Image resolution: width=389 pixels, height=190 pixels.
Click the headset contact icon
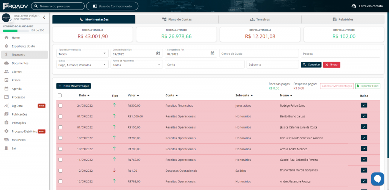pyautogui.click(x=354, y=6)
